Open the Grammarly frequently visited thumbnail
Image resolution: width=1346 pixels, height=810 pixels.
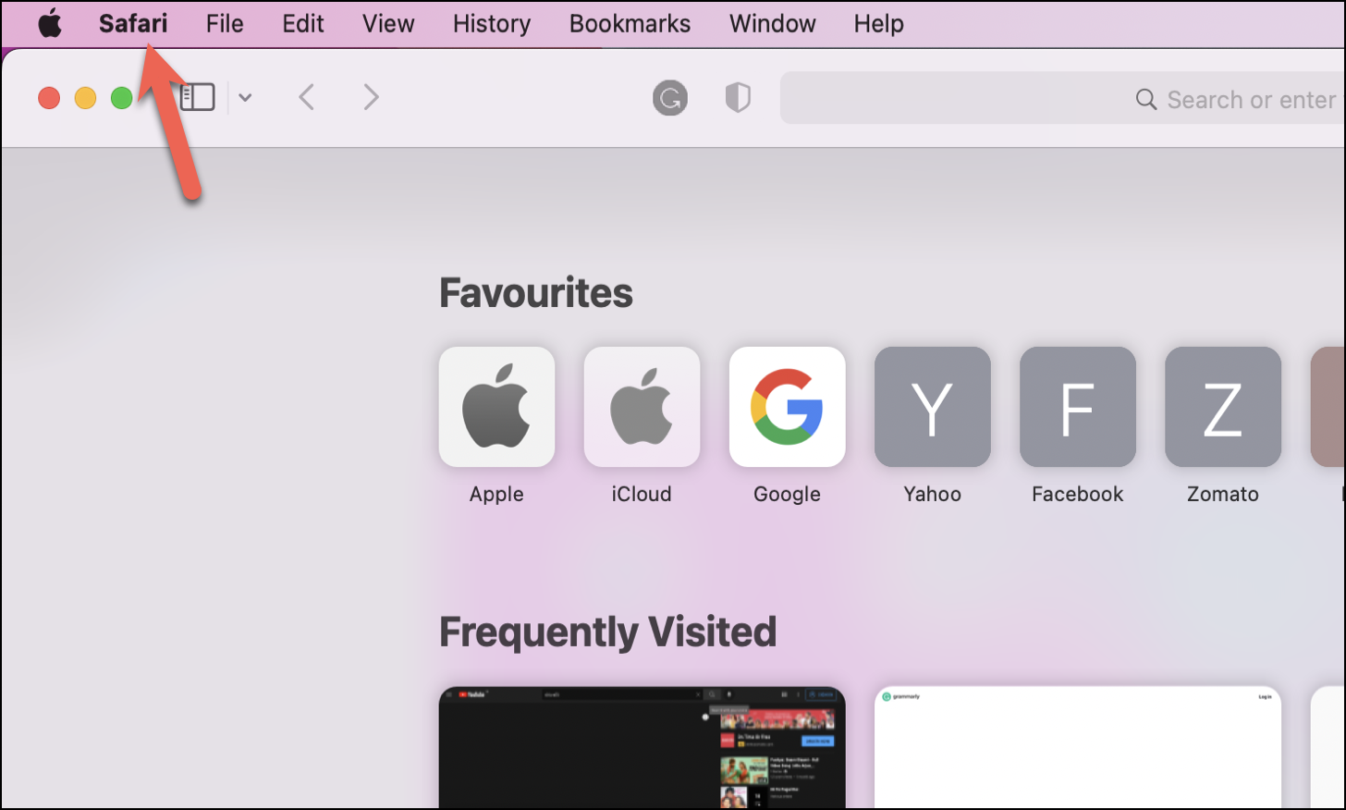(1077, 747)
